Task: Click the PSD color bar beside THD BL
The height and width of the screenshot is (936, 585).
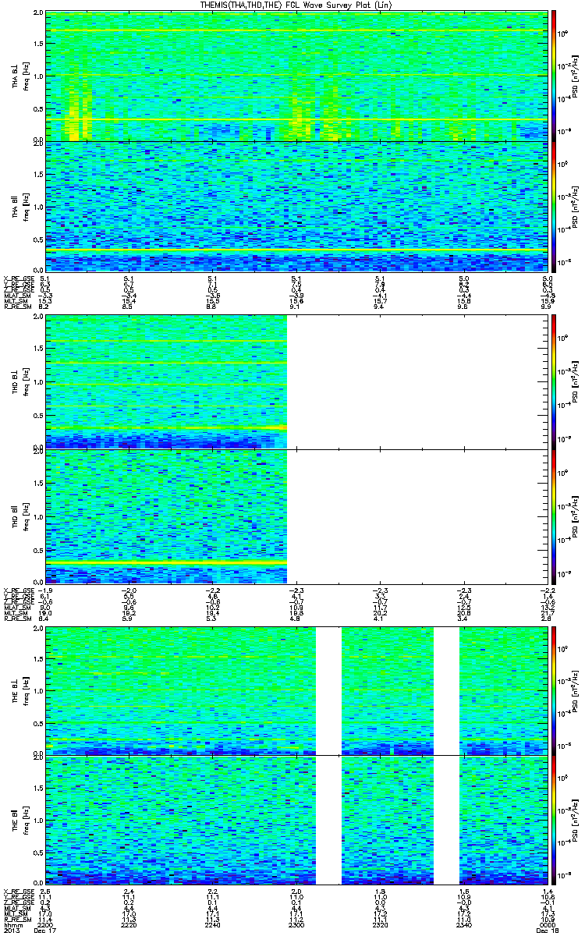Action: [554, 381]
